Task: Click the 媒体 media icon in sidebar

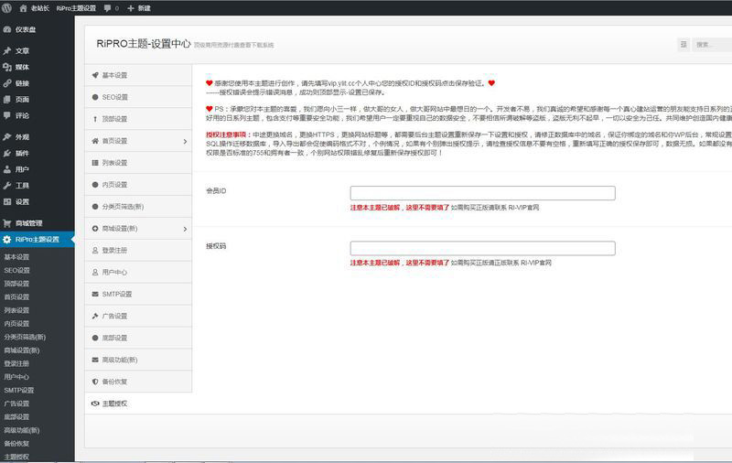Action: pos(7,67)
